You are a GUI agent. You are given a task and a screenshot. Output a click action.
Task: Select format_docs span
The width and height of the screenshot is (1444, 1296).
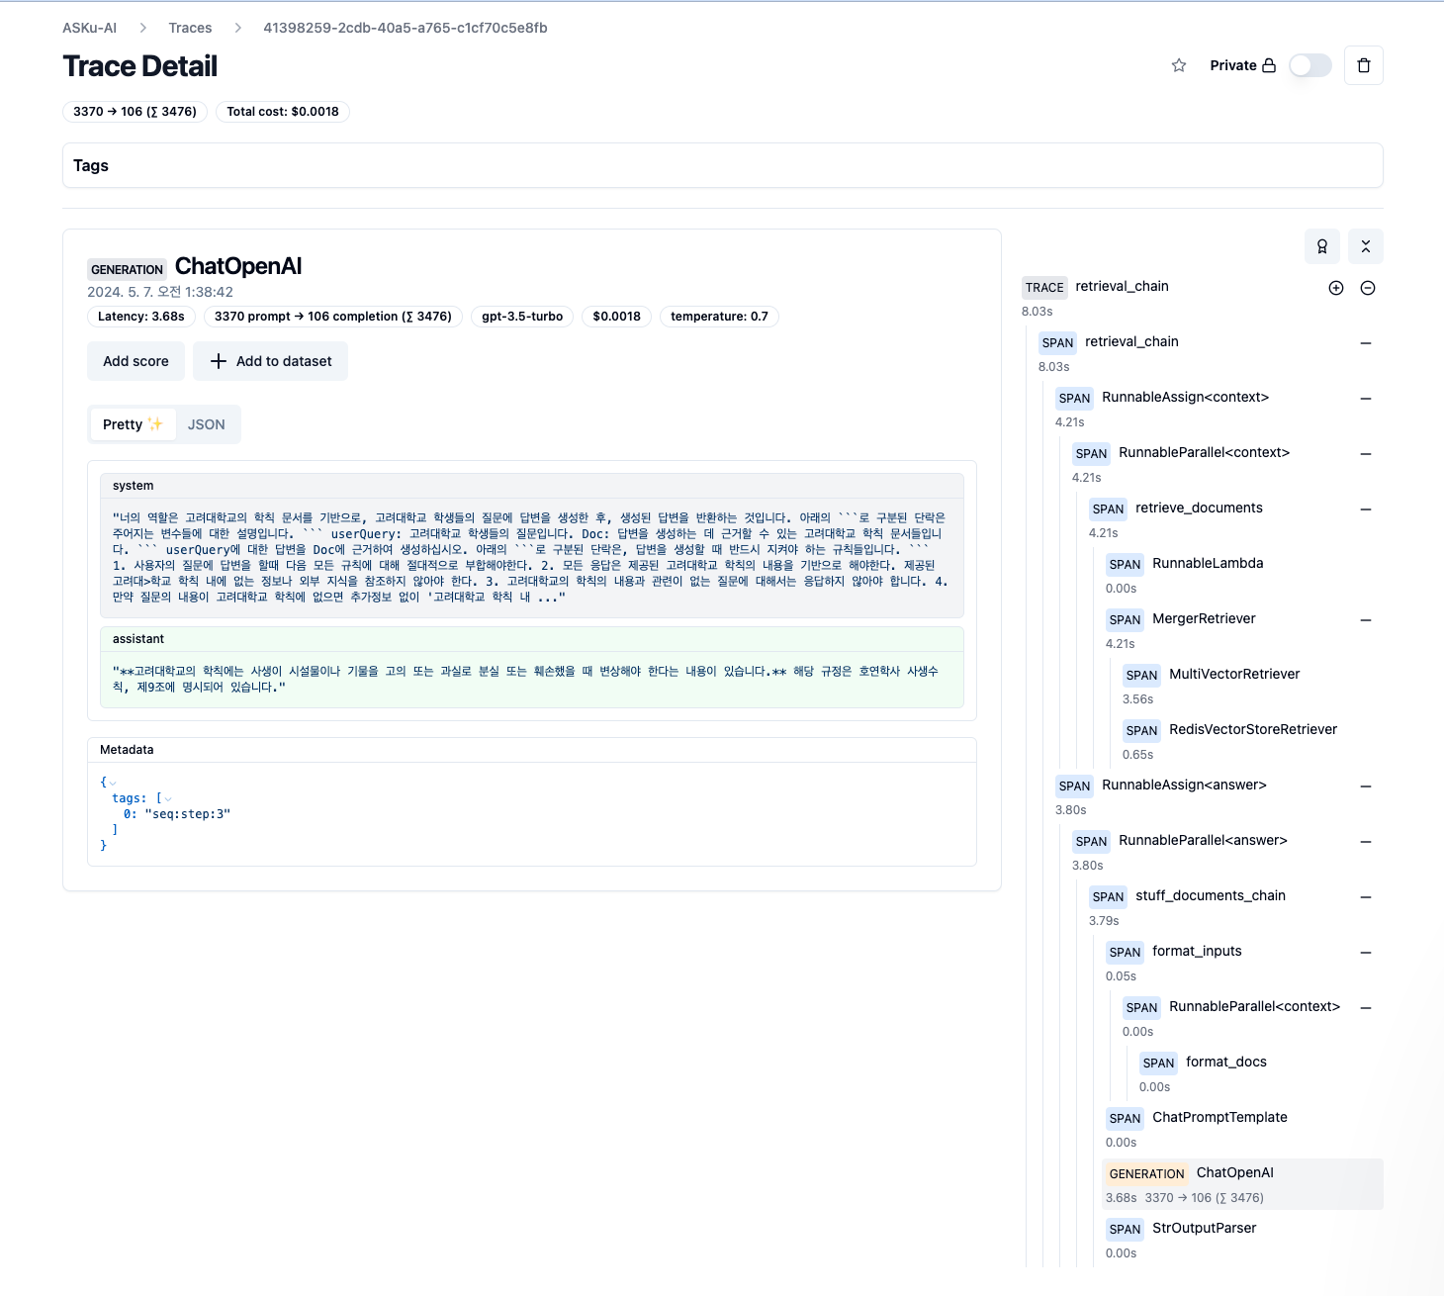(1259, 1073)
